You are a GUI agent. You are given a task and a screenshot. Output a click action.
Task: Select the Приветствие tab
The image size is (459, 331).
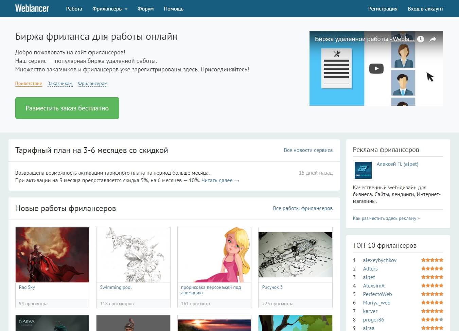(29, 84)
